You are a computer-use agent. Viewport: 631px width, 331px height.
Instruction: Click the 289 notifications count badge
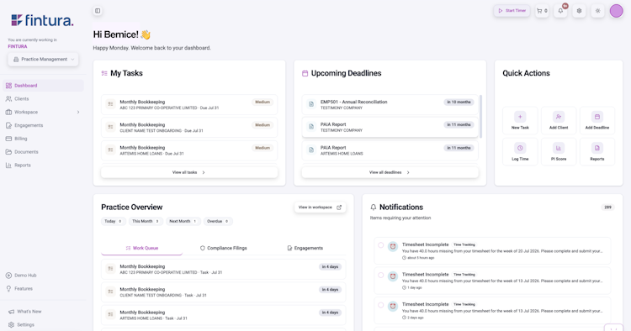607,208
